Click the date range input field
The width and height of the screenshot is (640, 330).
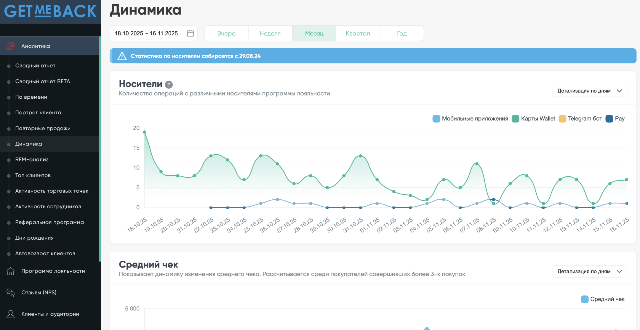147,33
